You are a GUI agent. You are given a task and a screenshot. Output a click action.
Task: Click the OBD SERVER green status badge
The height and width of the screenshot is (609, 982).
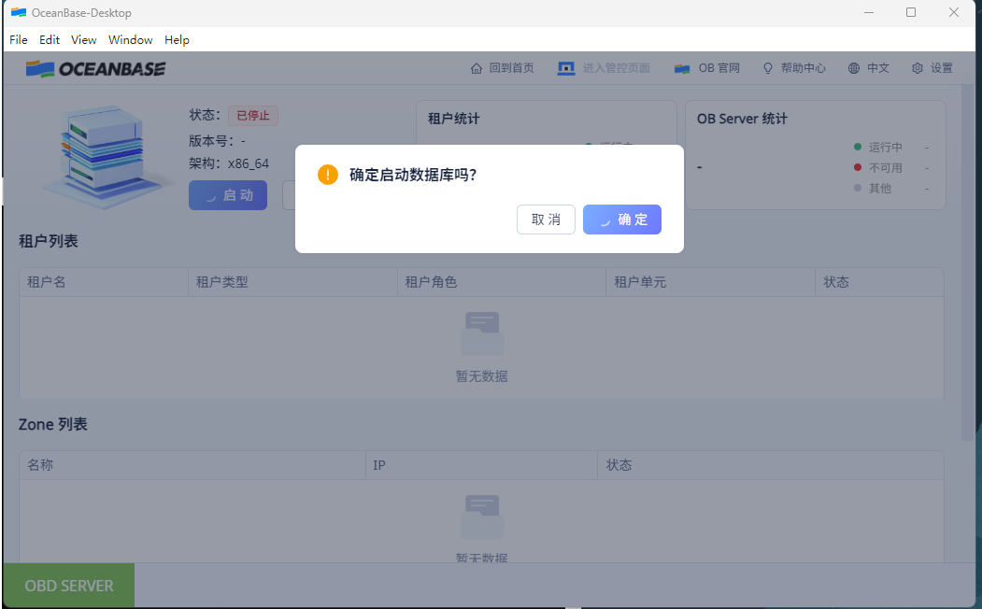[69, 586]
